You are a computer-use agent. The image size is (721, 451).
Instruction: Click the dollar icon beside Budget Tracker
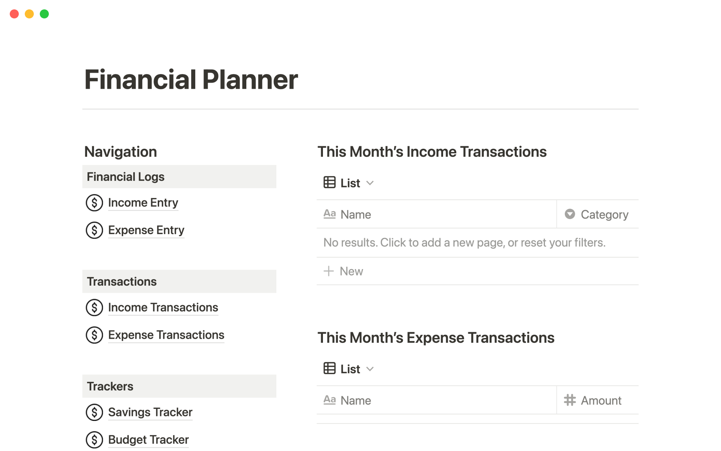coord(94,440)
